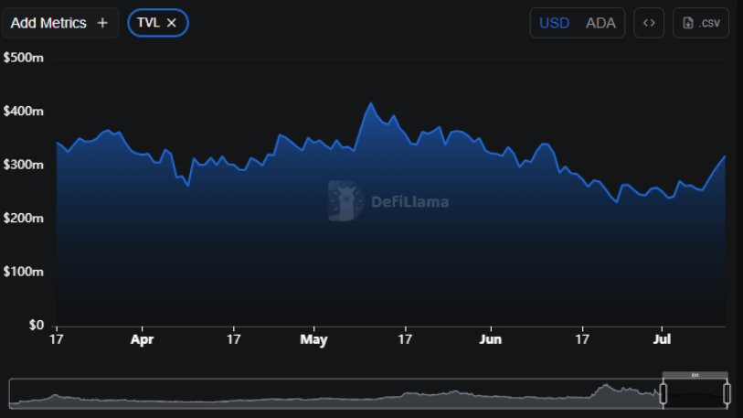Viewport: 743px width, 418px height.
Task: Click the Jun label on the x-axis
Action: click(491, 338)
